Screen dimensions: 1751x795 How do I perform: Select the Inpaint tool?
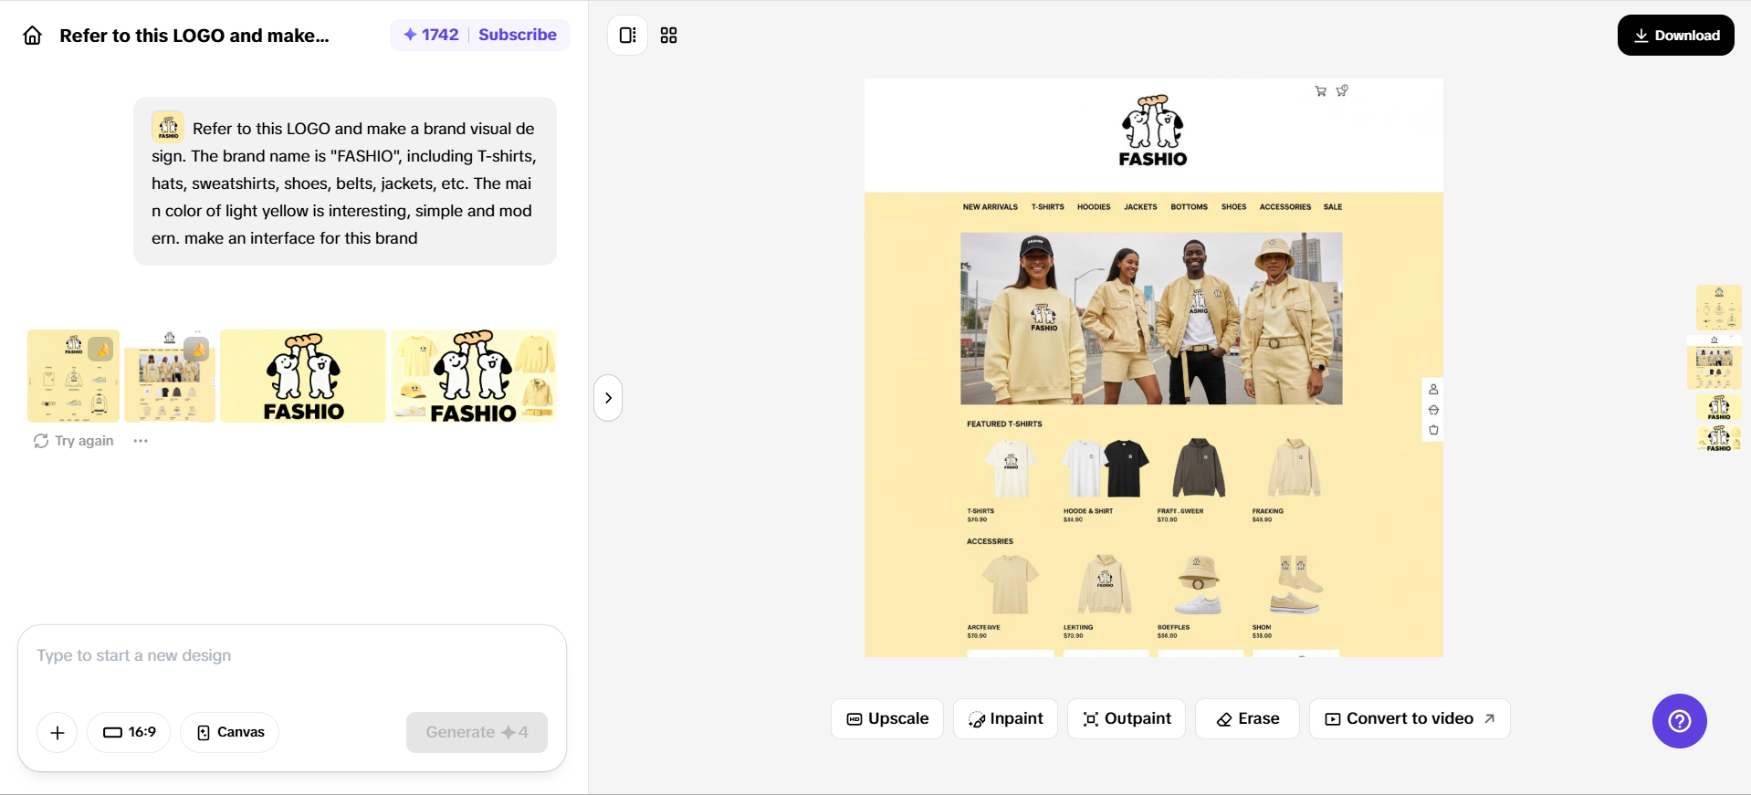click(x=1005, y=719)
